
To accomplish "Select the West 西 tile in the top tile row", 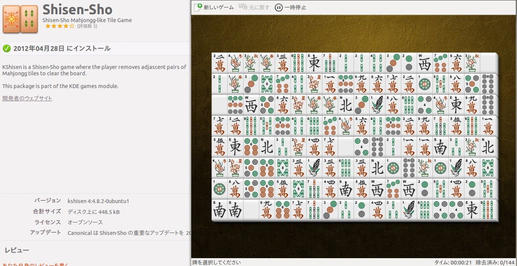I will [x=425, y=63].
